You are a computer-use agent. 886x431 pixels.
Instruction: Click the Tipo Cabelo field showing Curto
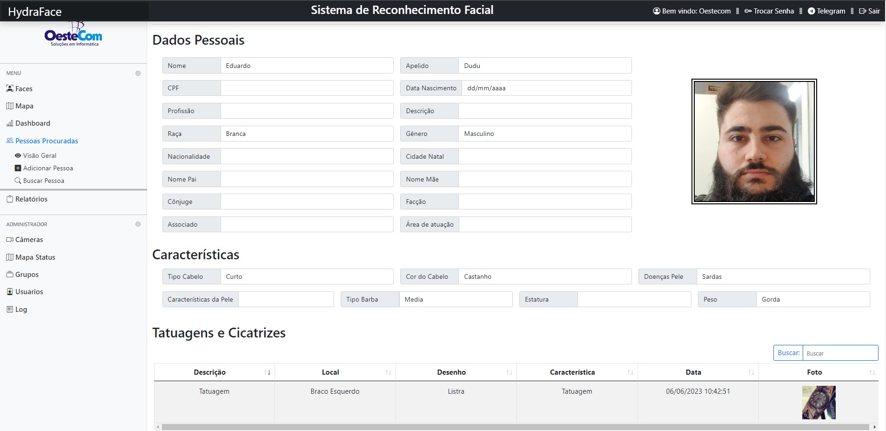pos(307,276)
